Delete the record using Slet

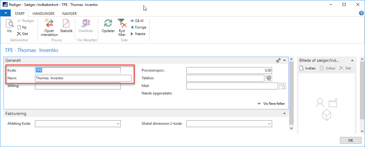(x=23, y=34)
